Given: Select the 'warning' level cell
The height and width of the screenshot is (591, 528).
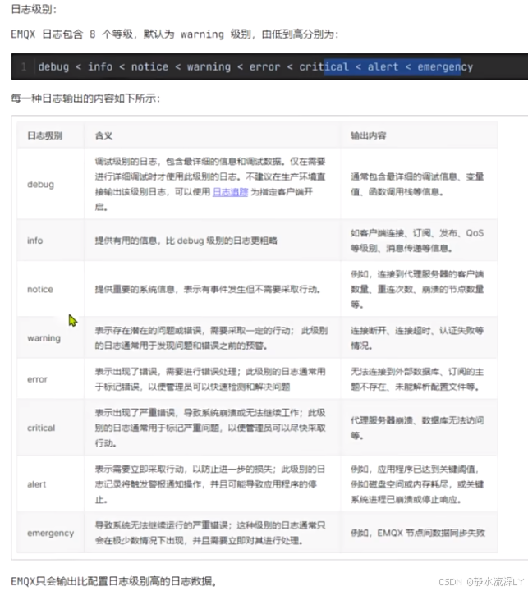Looking at the screenshot, I should coord(51,337).
